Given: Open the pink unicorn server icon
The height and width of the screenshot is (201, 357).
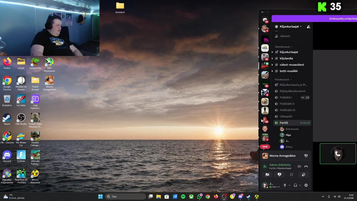Looking at the screenshot, I should 265,39.
